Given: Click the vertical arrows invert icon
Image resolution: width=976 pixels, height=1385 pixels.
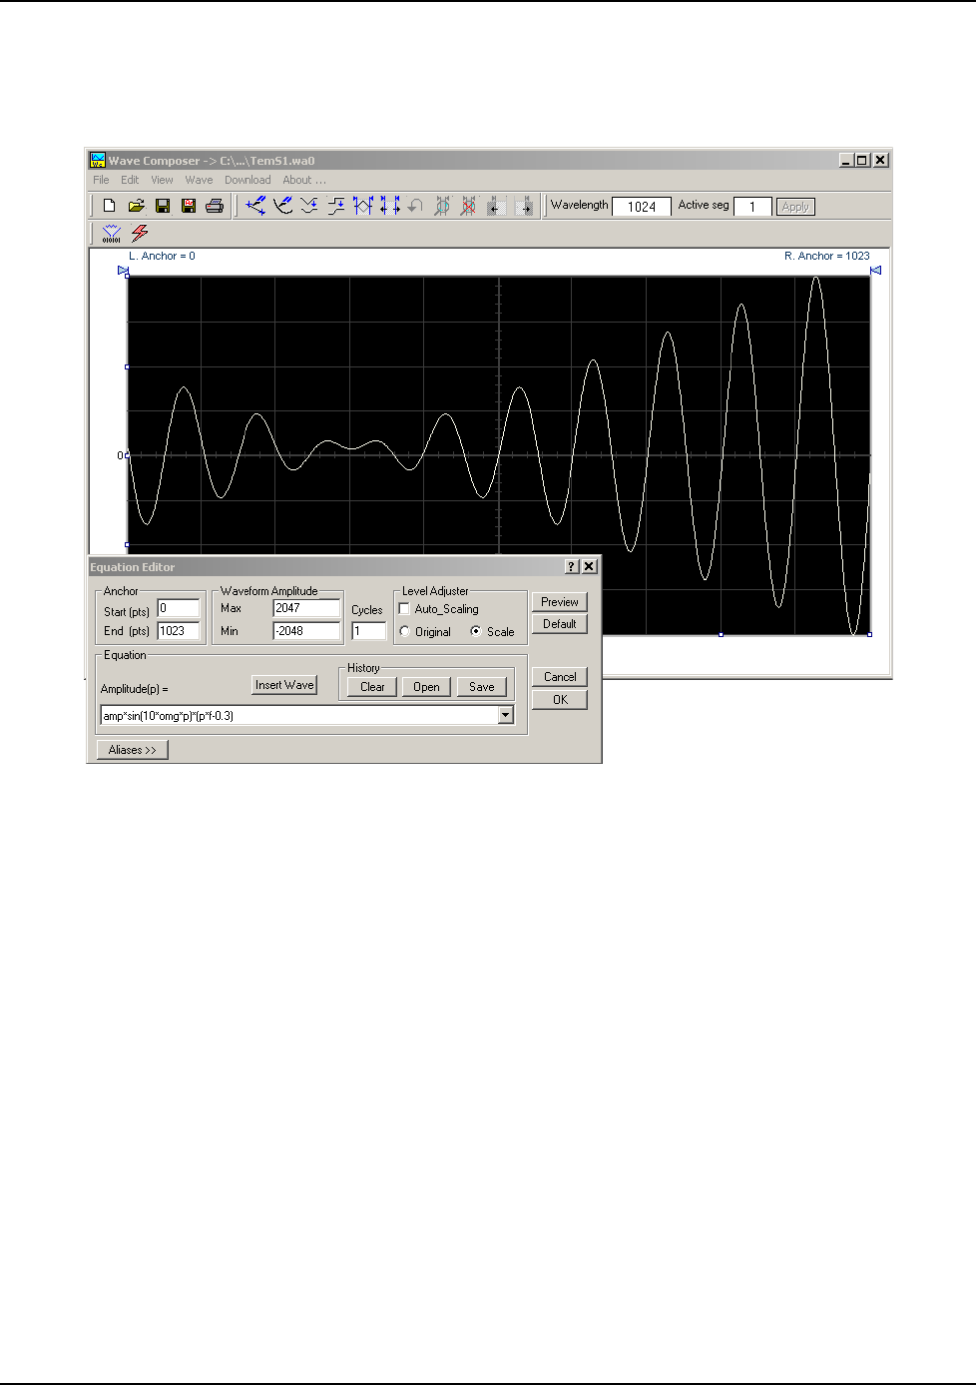Looking at the screenshot, I should point(389,206).
